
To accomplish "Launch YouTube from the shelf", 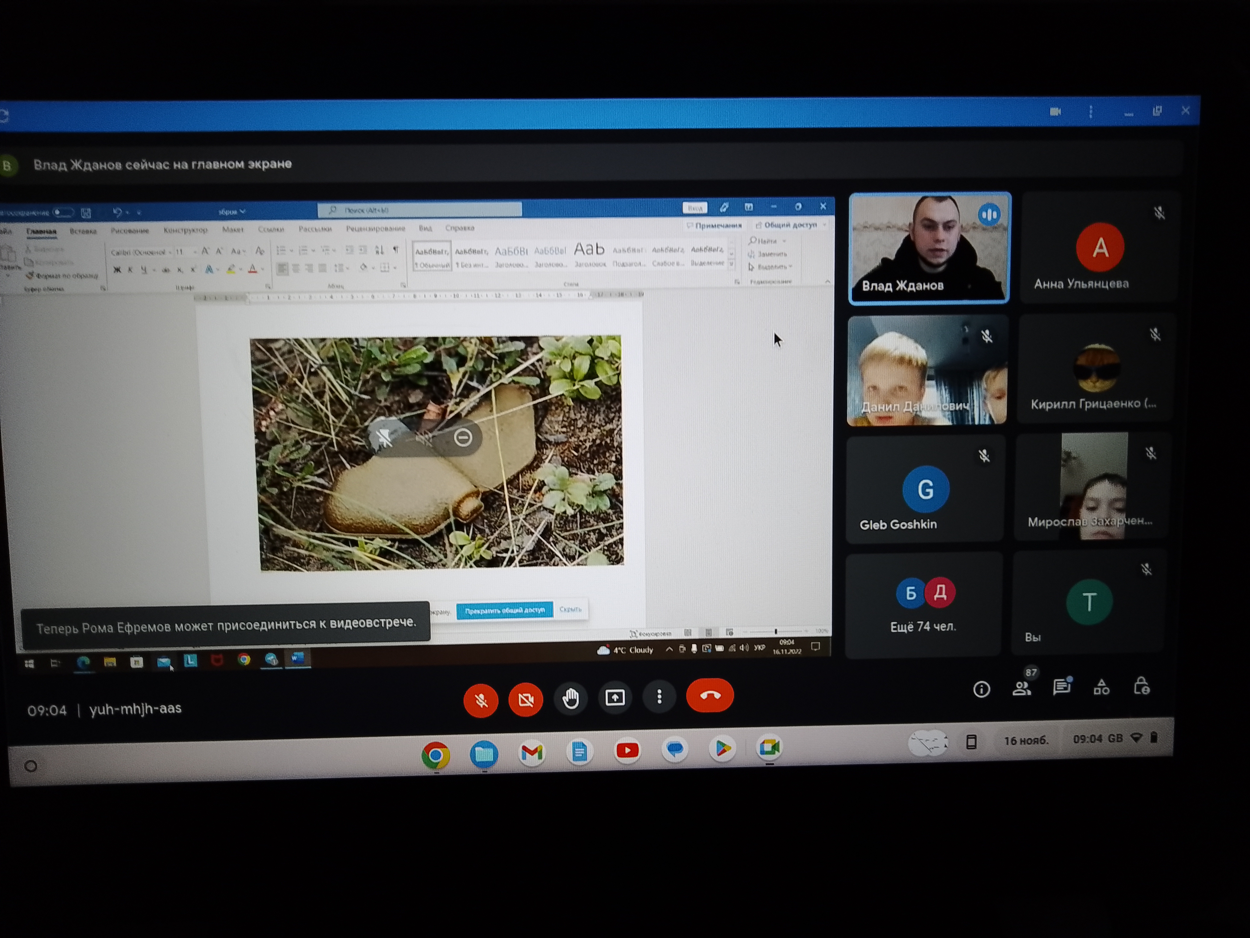I will pyautogui.click(x=627, y=750).
